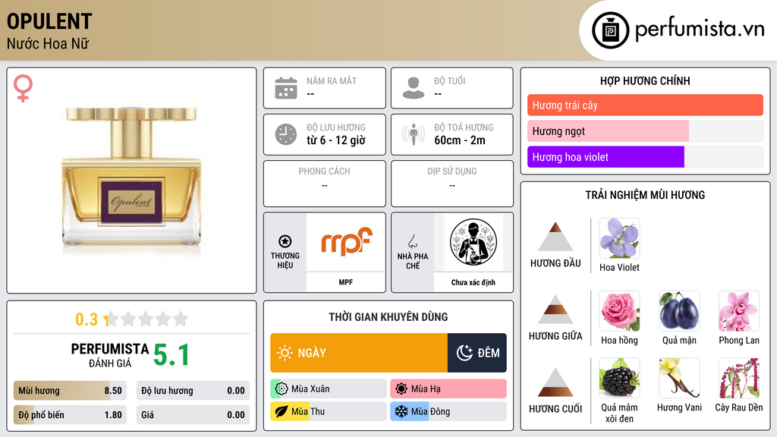Select the Đêm night segment
This screenshot has width=777, height=437.
coord(477,353)
